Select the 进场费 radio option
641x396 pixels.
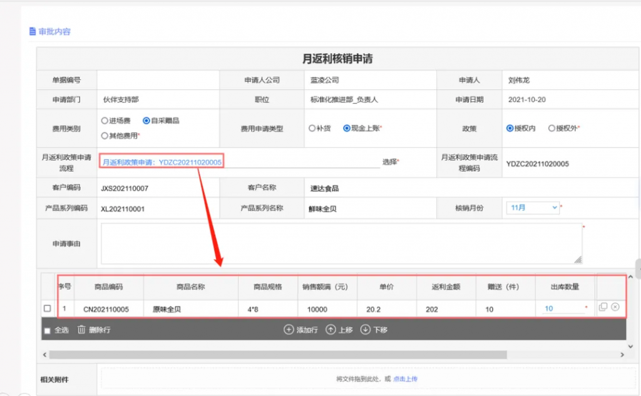pyautogui.click(x=105, y=121)
